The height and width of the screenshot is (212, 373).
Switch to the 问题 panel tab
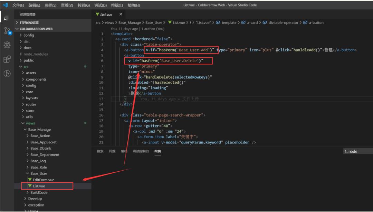click(112, 151)
